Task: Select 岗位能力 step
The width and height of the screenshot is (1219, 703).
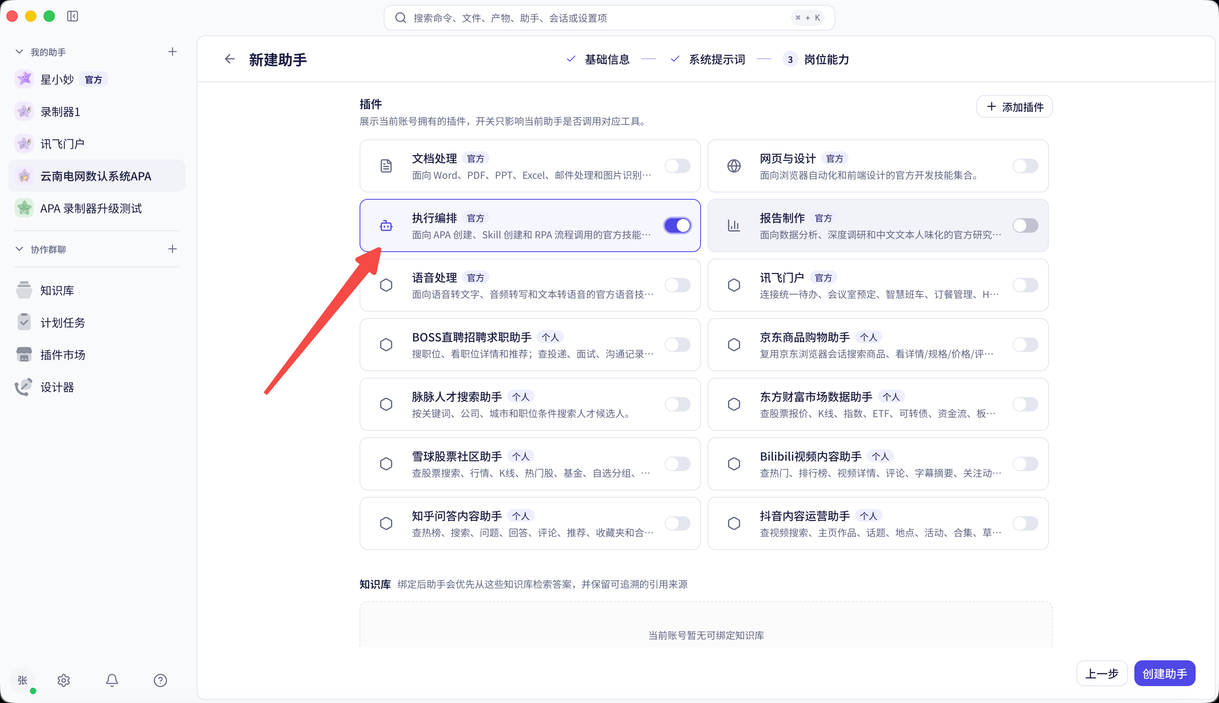Action: point(816,59)
